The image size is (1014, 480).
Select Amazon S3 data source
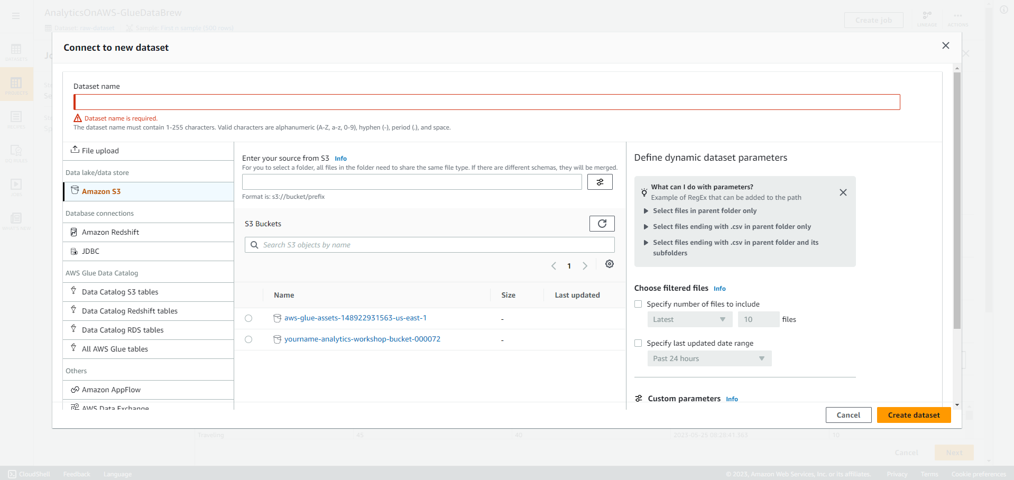(x=148, y=191)
